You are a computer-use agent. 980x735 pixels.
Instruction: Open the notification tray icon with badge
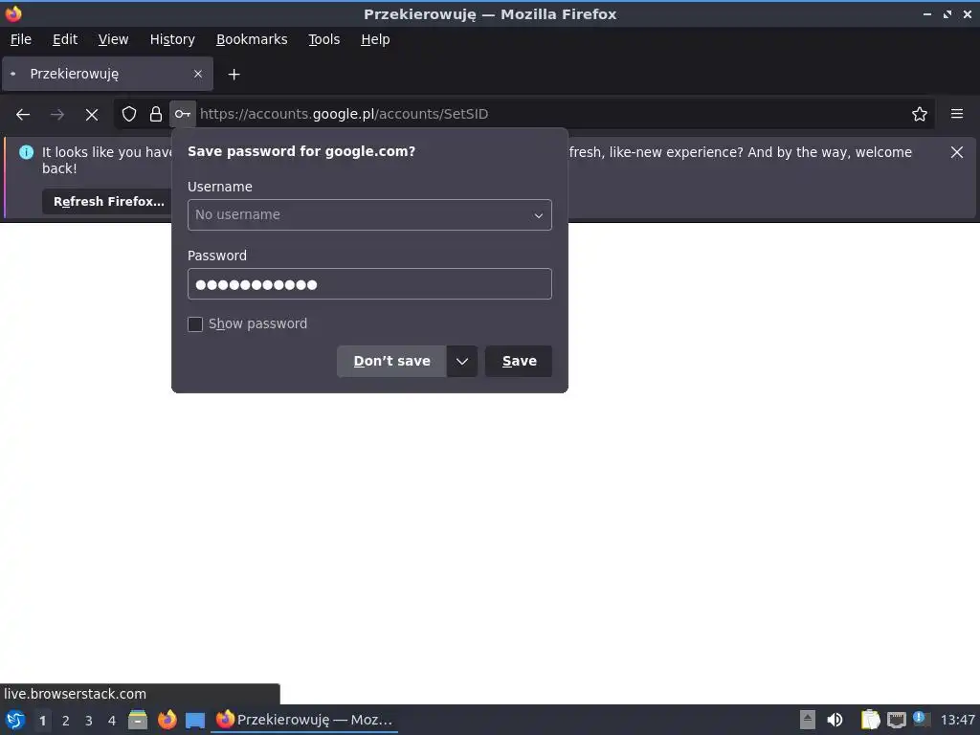pos(921,719)
